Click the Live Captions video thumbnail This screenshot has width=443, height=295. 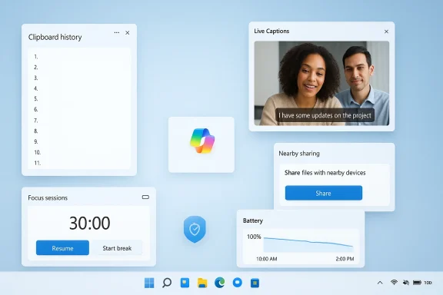[321, 83]
